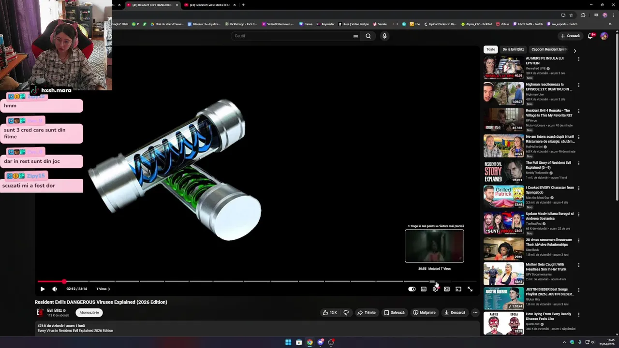The width and height of the screenshot is (619, 348).
Task: Open Mother Gets Caught With Headless Son title
Action: 546,267
